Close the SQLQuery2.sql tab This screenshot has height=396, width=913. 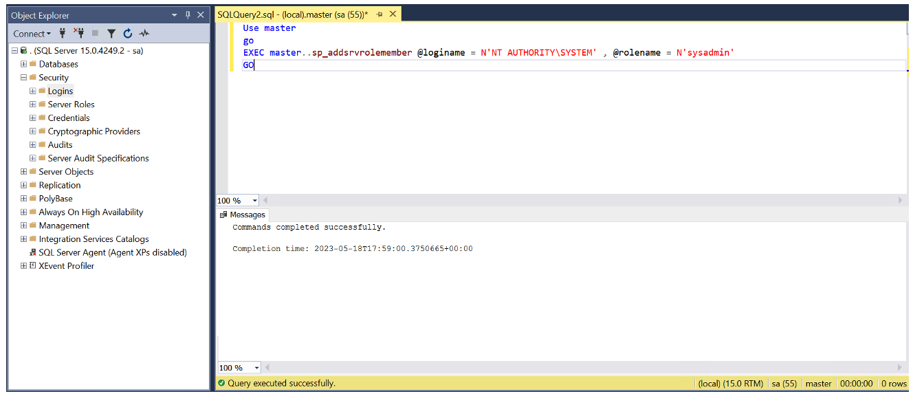pyautogui.click(x=393, y=14)
